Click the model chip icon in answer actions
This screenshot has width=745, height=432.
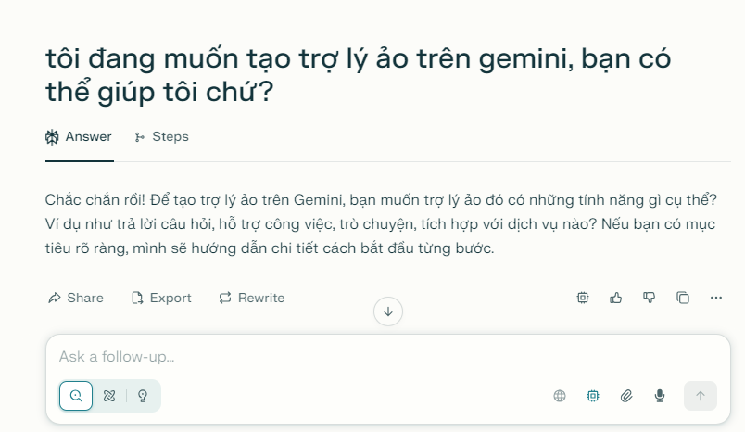click(583, 298)
